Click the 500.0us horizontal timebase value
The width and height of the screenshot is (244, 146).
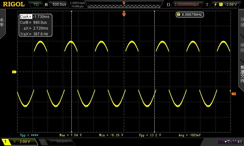tap(59, 4)
